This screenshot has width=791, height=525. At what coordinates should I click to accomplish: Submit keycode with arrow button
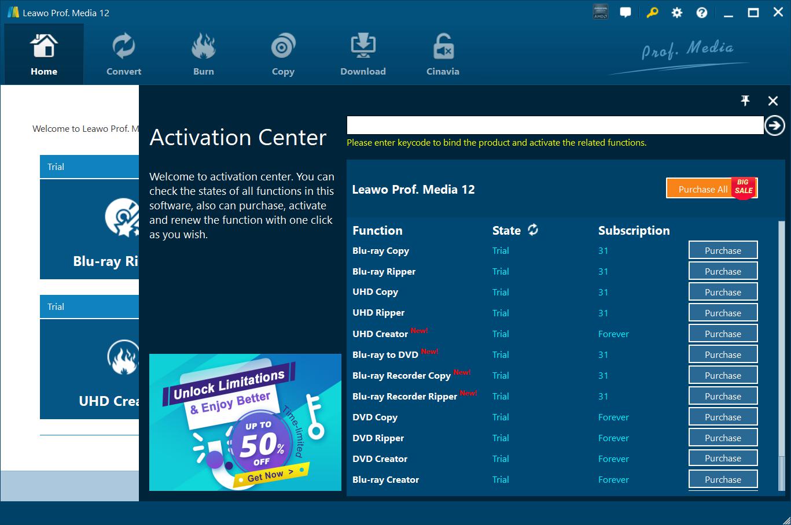tap(775, 125)
